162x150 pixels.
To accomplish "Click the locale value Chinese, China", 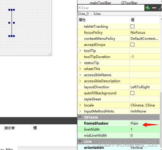I will point(143,105).
